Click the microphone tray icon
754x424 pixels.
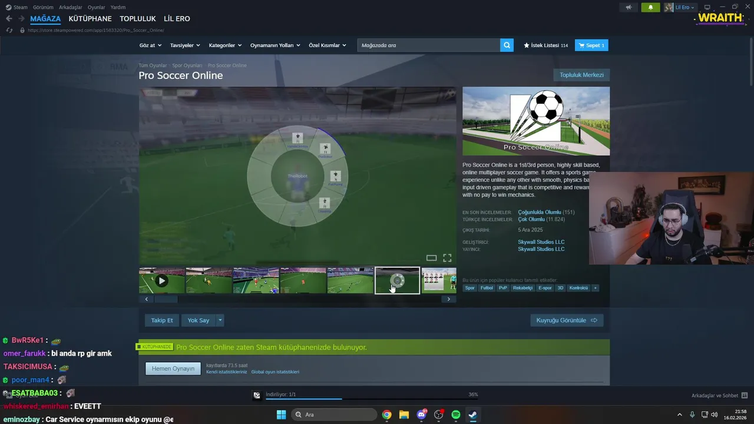692,415
